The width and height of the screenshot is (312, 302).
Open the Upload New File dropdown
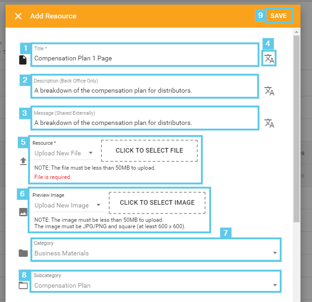(x=65, y=153)
